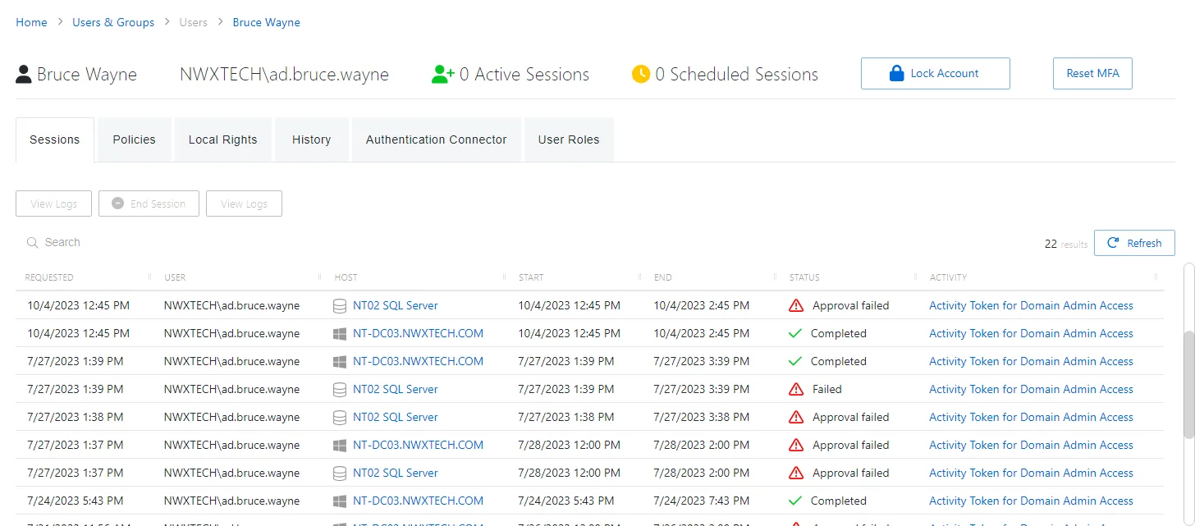This screenshot has width=1195, height=526.
Task: Click the End Session button
Action: point(149,204)
